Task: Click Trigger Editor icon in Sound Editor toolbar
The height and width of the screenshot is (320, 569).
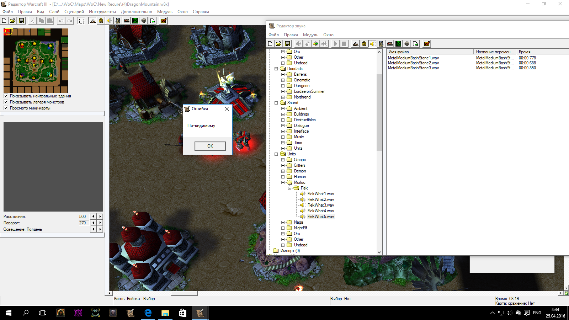Action: [364, 44]
